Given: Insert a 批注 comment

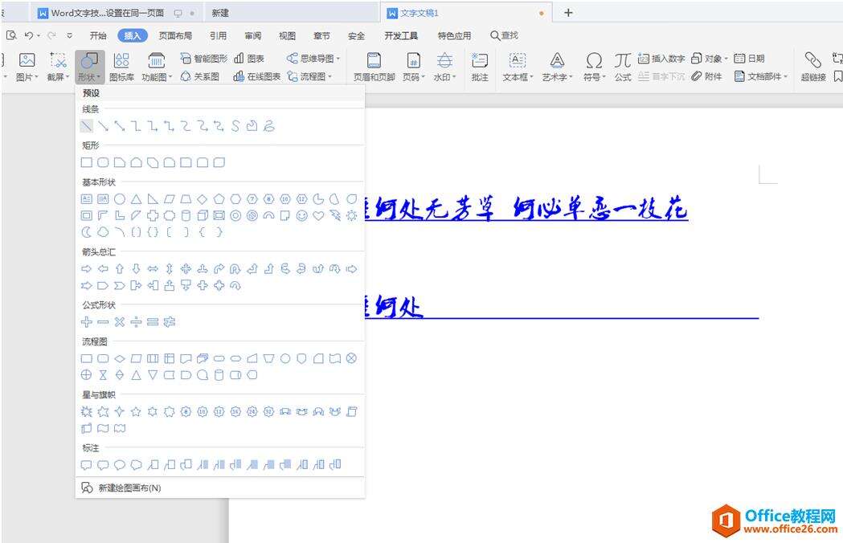Looking at the screenshot, I should [x=480, y=67].
